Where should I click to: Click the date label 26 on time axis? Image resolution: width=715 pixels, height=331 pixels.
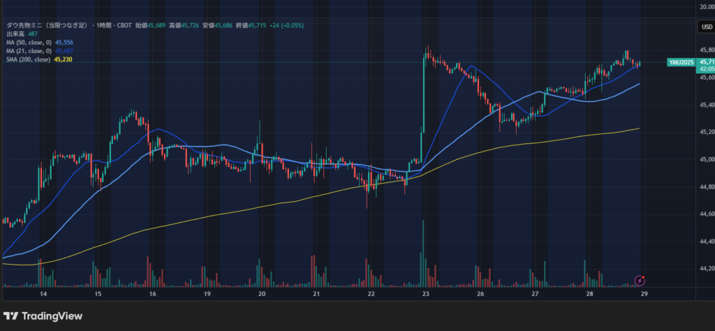[x=480, y=294]
